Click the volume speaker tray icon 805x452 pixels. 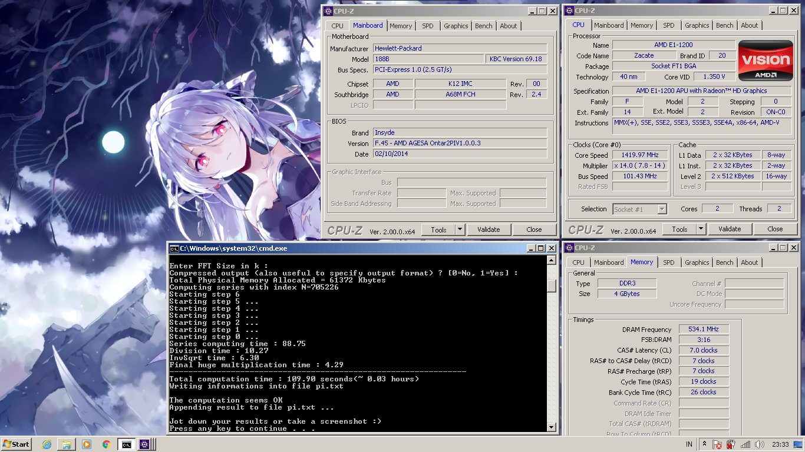[760, 444]
